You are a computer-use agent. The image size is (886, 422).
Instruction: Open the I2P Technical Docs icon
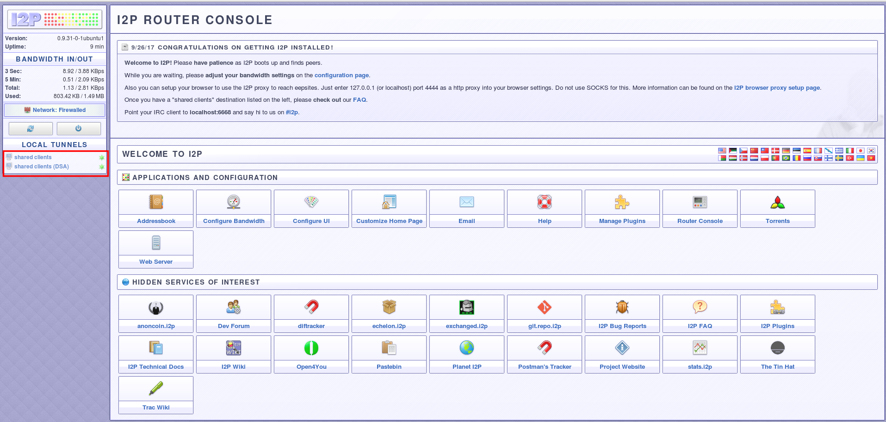[x=156, y=348]
